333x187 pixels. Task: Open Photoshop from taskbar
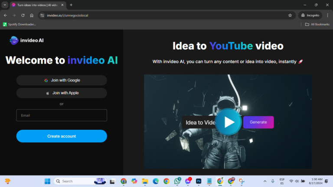tap(199, 181)
